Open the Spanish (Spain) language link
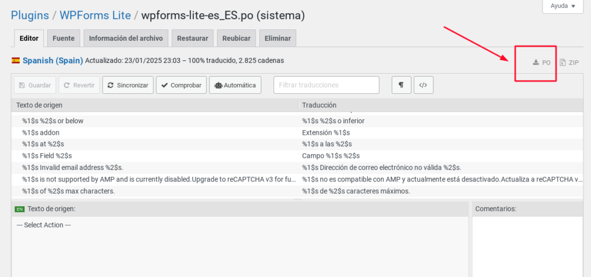Image resolution: width=591 pixels, height=277 pixels. click(x=53, y=60)
